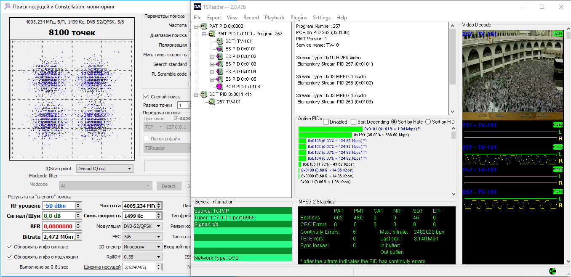
Task: Click the icon beside 257 TV-101 service
Action: point(212,102)
